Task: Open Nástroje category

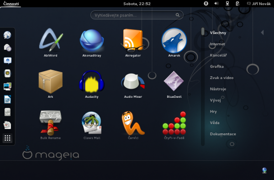Action: coord(218,89)
